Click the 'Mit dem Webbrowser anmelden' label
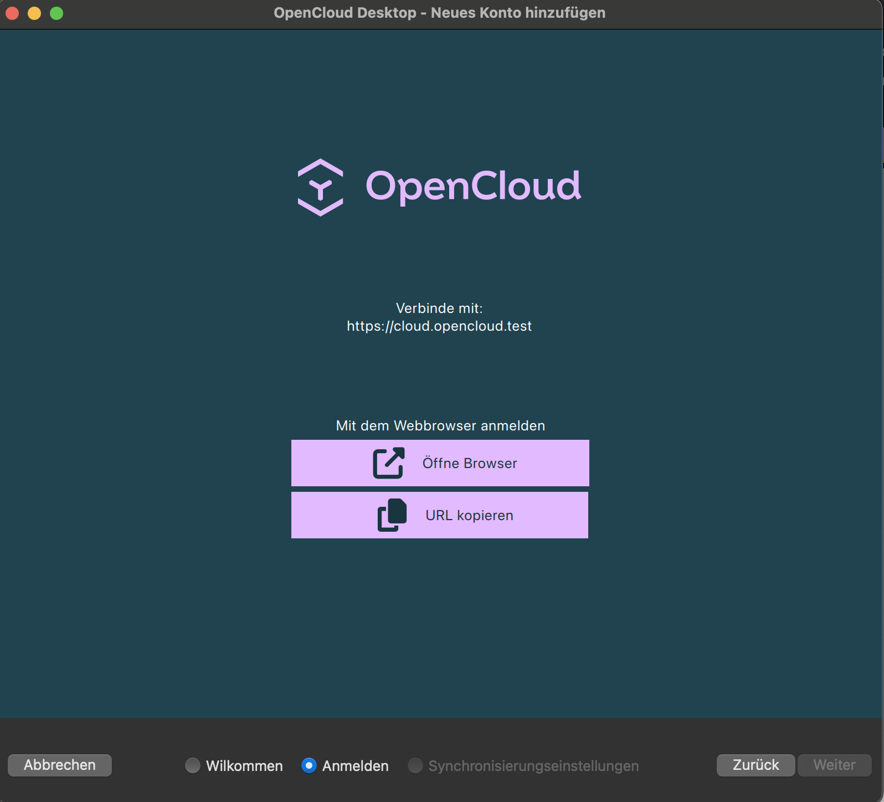Image resolution: width=884 pixels, height=802 pixels. click(440, 425)
